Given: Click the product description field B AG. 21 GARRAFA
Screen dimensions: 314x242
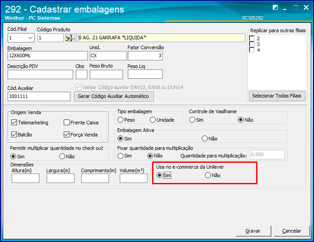Looking at the screenshot, I should [161, 38].
